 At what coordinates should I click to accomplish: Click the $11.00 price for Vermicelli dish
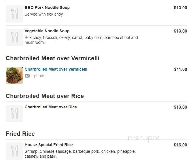coord(180,69)
